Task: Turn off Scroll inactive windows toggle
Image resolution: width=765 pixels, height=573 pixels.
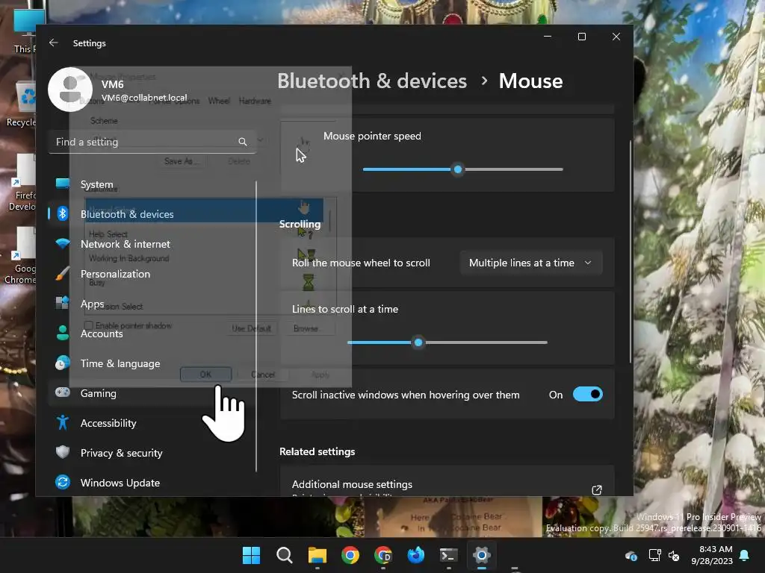Action: (x=587, y=394)
